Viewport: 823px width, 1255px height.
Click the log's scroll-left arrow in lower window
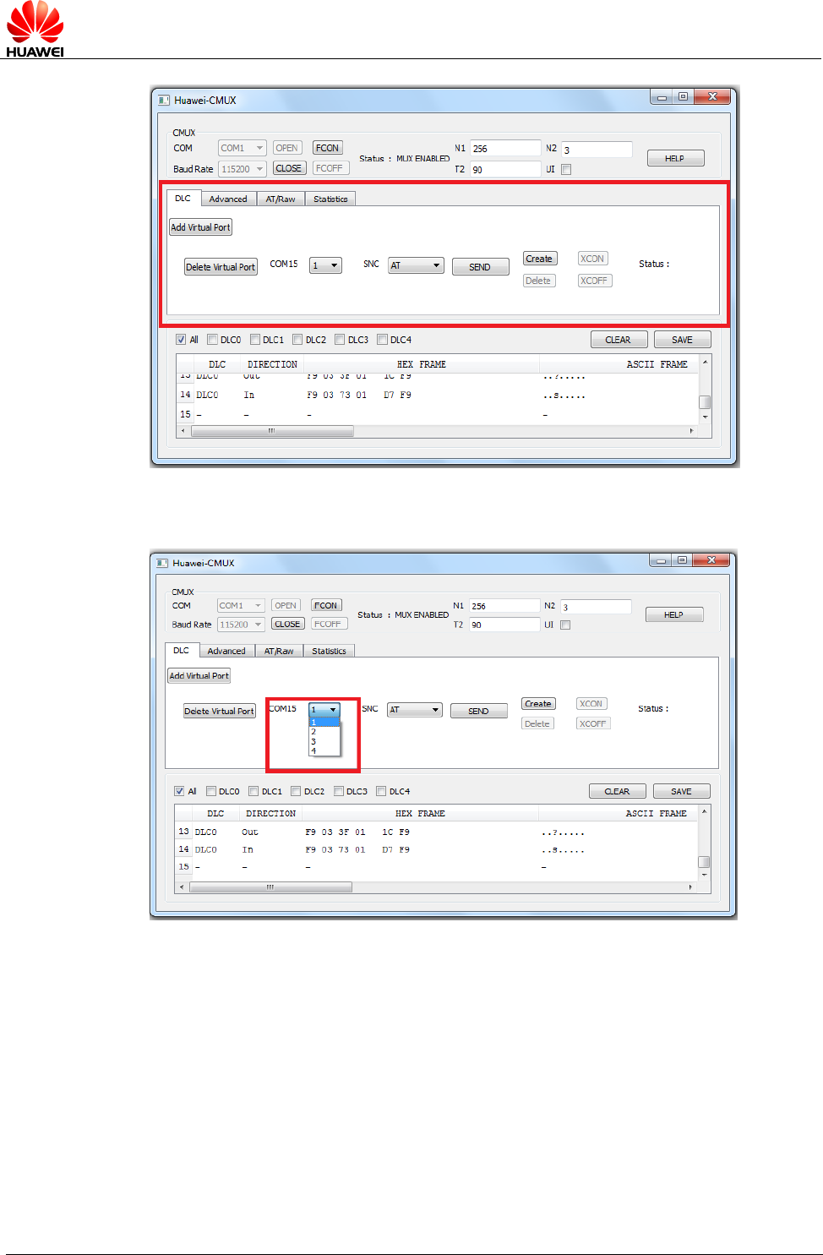click(x=182, y=887)
